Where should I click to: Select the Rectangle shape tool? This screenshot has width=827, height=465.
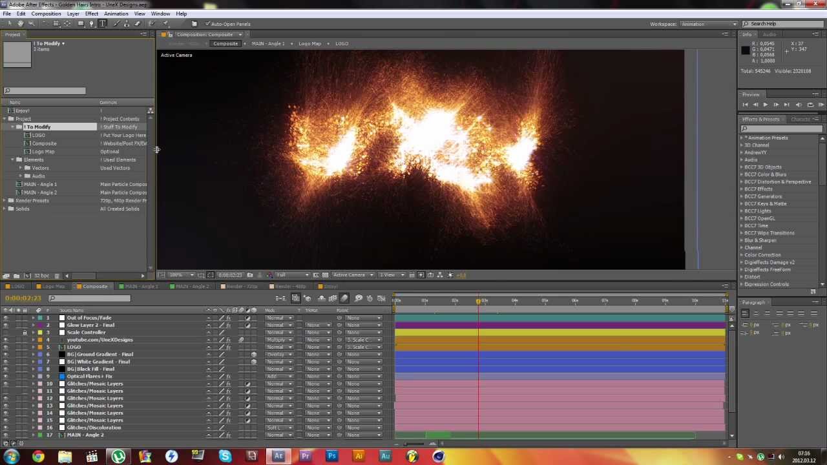[81, 23]
